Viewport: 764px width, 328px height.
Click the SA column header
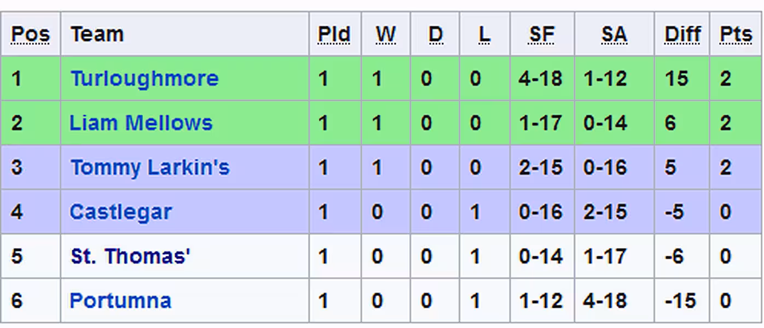click(614, 34)
